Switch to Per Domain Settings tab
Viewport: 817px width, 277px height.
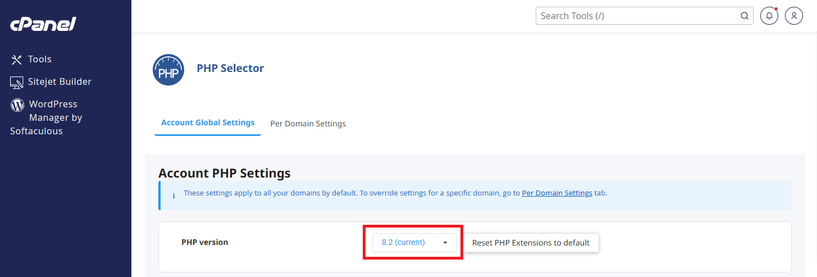coord(308,124)
